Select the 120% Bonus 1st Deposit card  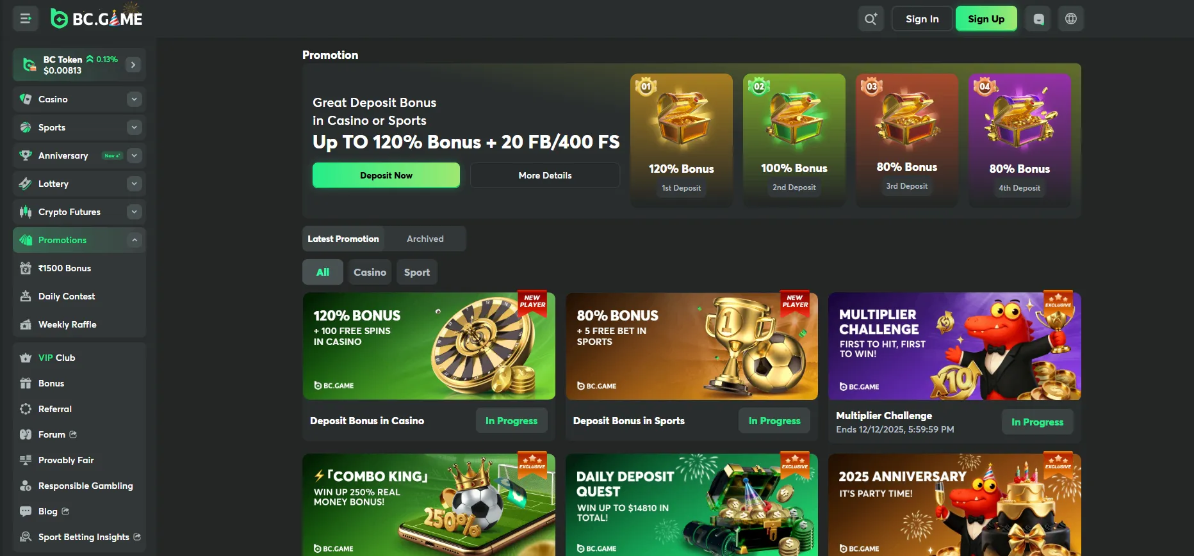coord(682,140)
